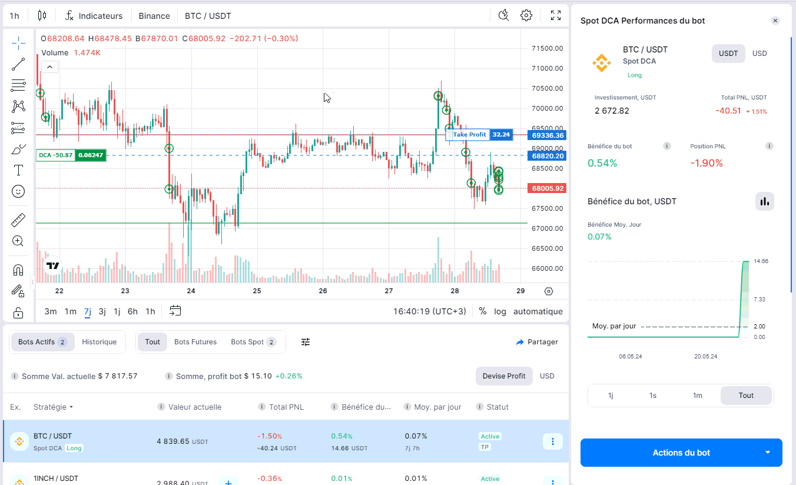Collapse the chart legend chevron
The width and height of the screenshot is (796, 485).
[49, 67]
